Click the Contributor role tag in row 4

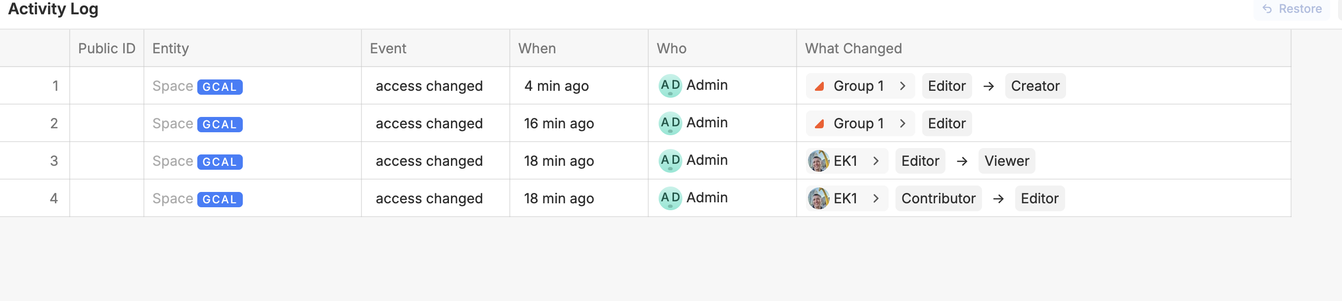[x=938, y=198]
